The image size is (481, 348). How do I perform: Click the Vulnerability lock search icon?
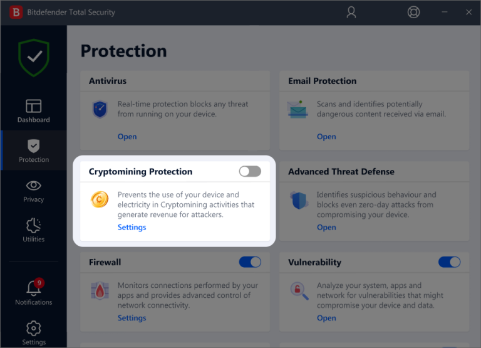click(x=298, y=290)
